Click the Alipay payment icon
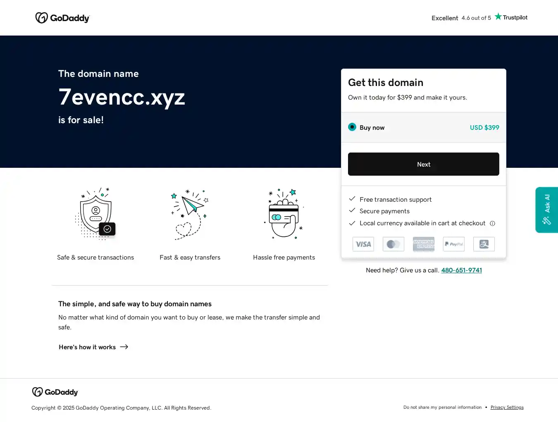The image size is (558, 422). tap(484, 244)
